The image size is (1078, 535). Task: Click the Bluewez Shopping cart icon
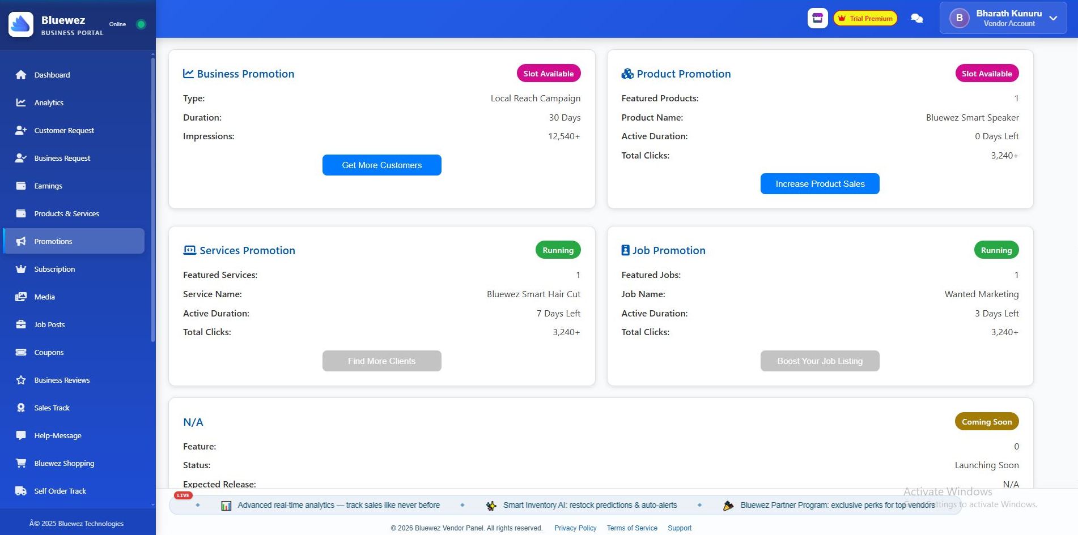[21, 463]
